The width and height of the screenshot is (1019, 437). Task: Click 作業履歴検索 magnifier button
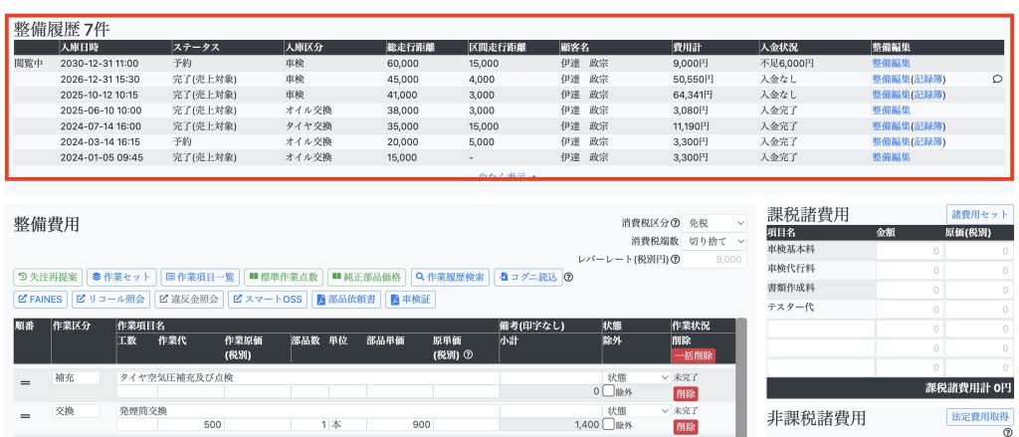point(451,277)
